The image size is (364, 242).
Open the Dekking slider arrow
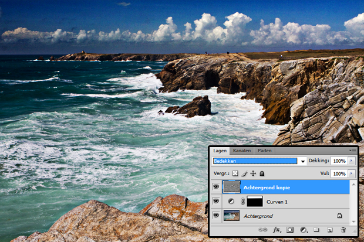pos(352,161)
